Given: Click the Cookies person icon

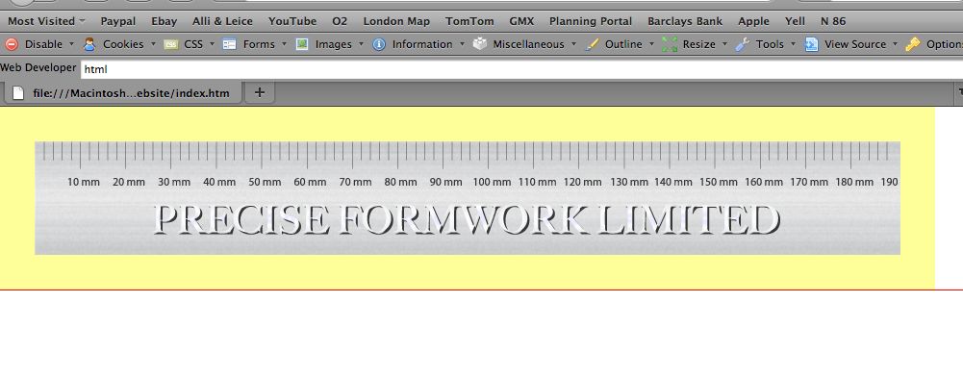Looking at the screenshot, I should [x=89, y=44].
